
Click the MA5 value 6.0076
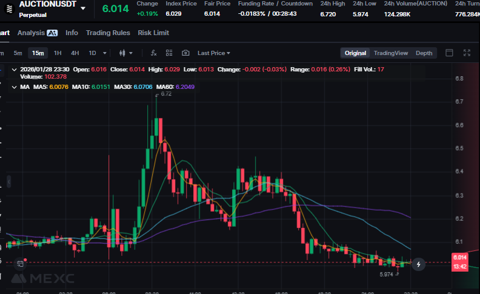click(59, 87)
